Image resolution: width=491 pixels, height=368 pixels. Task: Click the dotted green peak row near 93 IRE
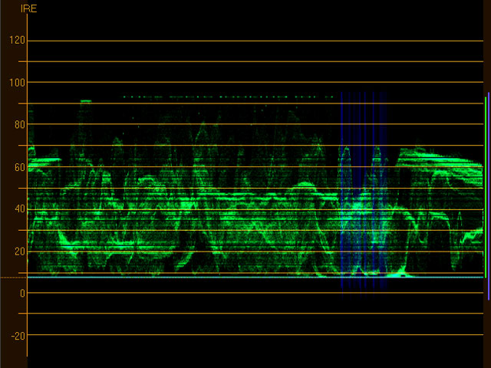pyautogui.click(x=229, y=97)
